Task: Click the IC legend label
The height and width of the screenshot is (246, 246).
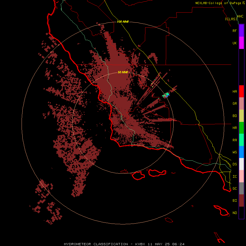Action: coord(235,177)
